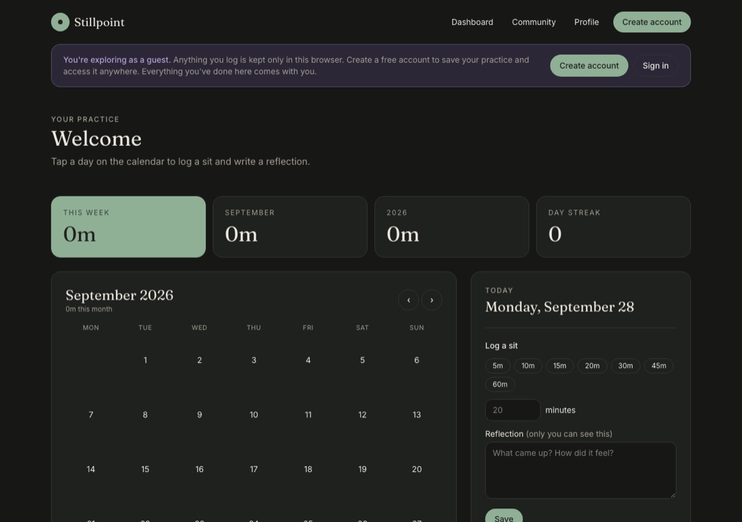Select September 20 on the calendar
The width and height of the screenshot is (742, 522).
pos(416,469)
